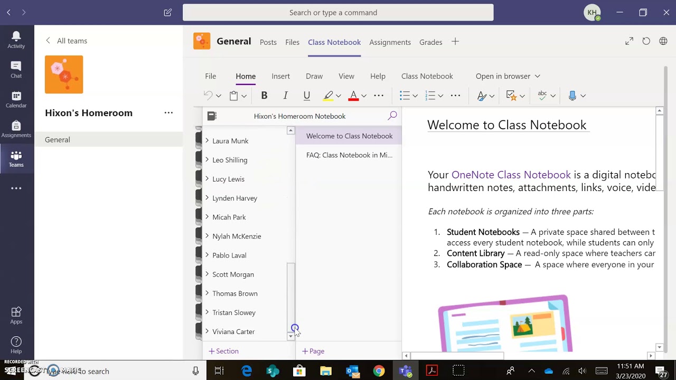The image size is (676, 380).
Task: Insert a bulleted list
Action: [405, 96]
